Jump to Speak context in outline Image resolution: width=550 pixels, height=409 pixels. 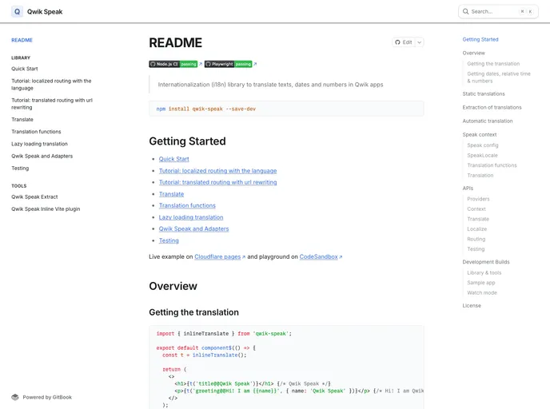480,134
